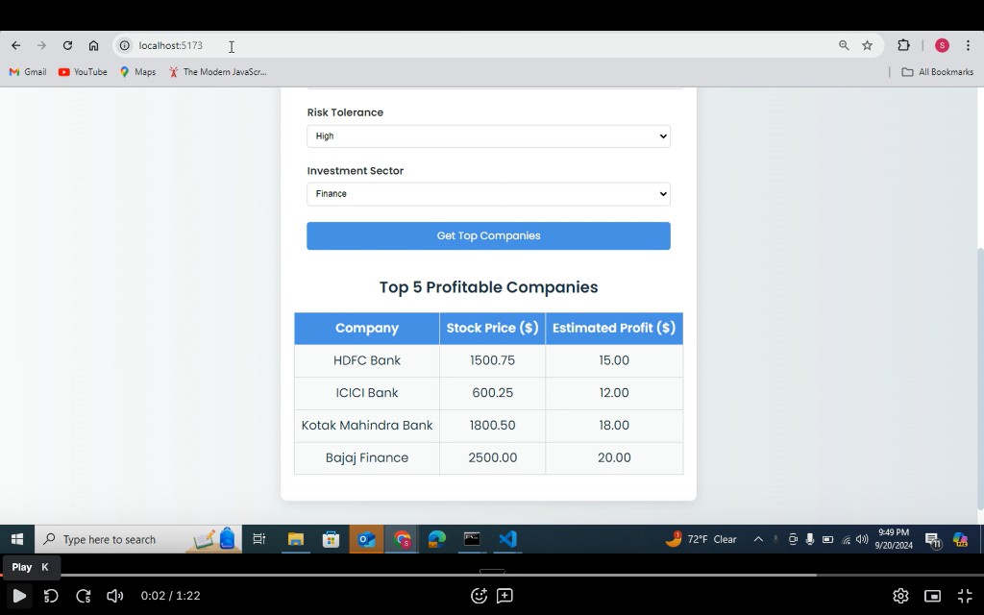This screenshot has width=984, height=615.
Task: Open The Modern JavaScript bookmark
Action: point(217,72)
